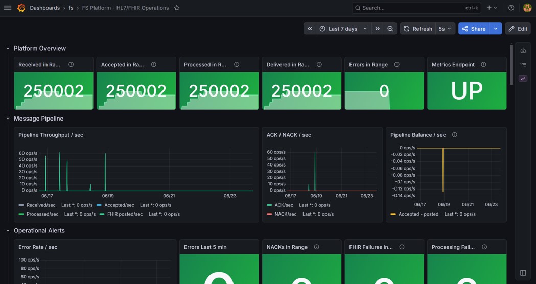Viewport: 536px width, 284px height.
Task: Focus the Search input field
Action: click(x=416, y=8)
